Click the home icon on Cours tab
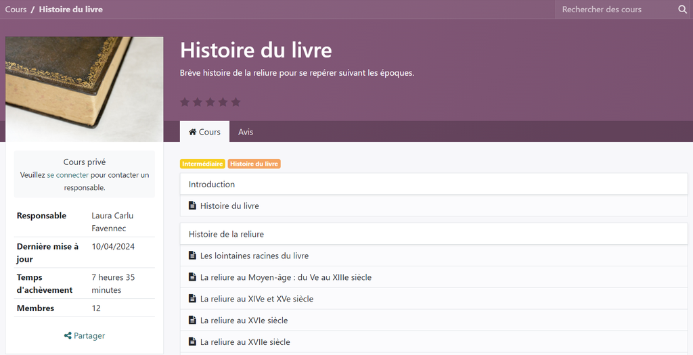Image resolution: width=693 pixels, height=355 pixels. click(x=193, y=132)
